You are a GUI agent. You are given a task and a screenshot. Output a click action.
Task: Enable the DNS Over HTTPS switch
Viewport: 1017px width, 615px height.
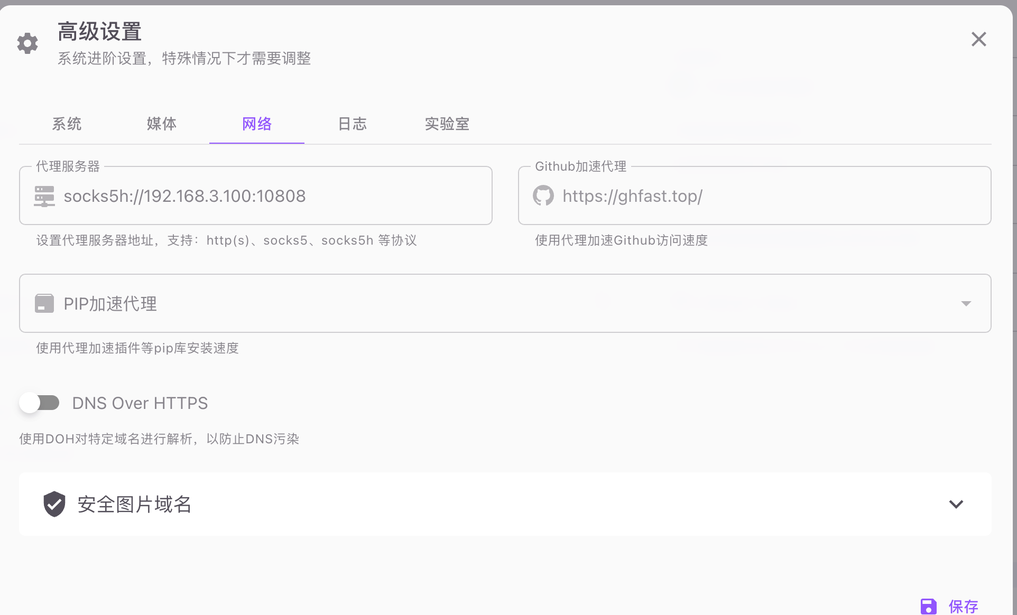point(40,403)
